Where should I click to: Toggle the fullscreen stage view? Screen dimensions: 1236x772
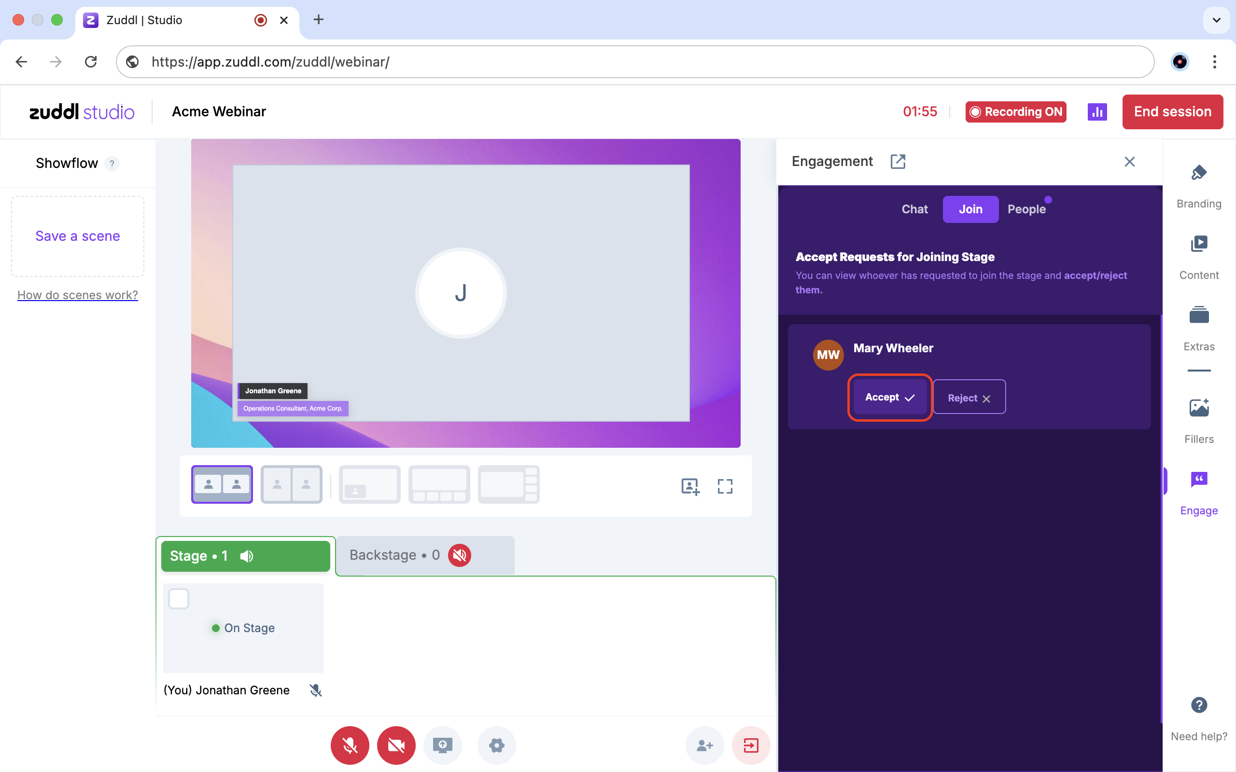click(x=725, y=486)
